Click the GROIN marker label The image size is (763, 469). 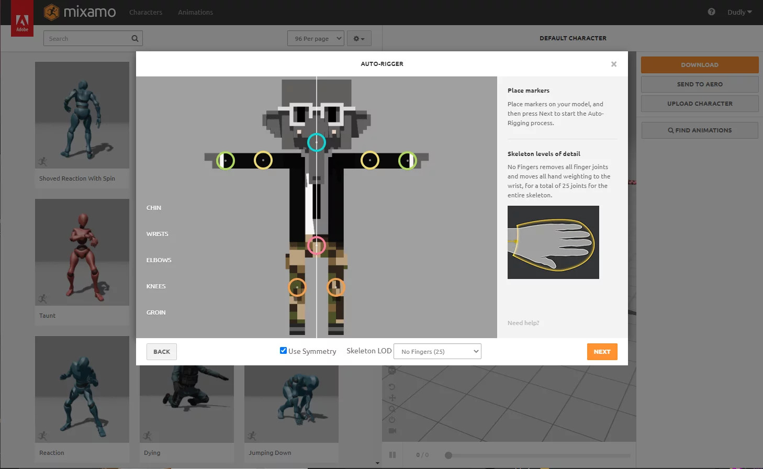[156, 312]
